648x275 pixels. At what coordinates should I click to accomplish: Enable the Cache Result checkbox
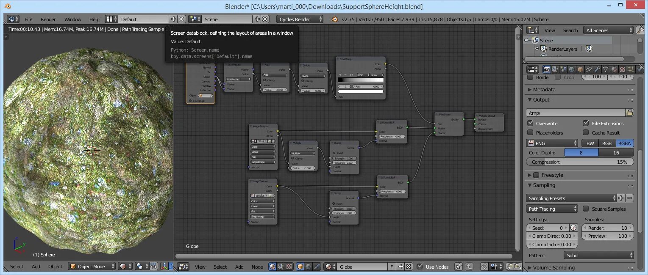(x=586, y=132)
